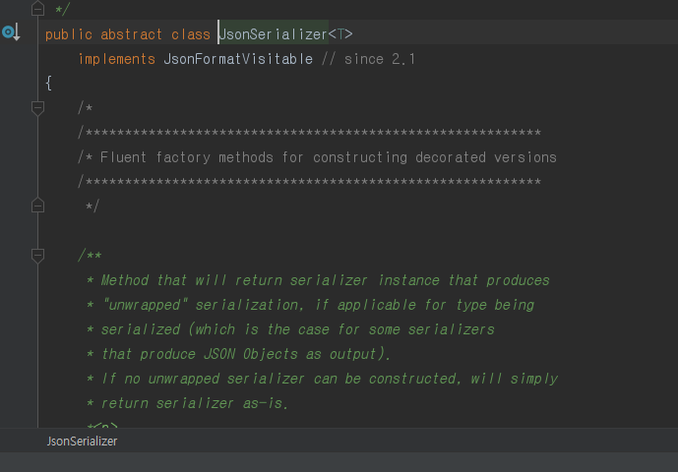The image size is (678, 472).
Task: Click the JsonFormatVisitable interface name
Action: pyautogui.click(x=238, y=59)
